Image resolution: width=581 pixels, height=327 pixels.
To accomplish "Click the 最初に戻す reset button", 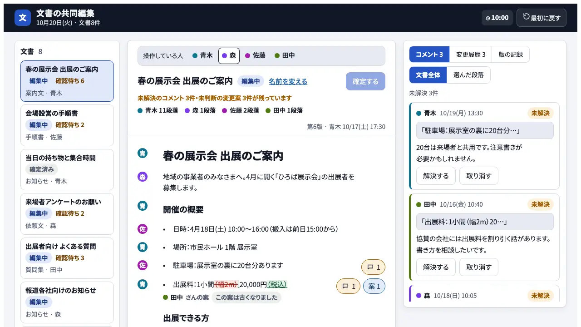I will (542, 18).
